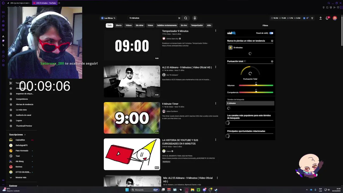Open options menu for 'Mix: AL2 El Aldeano' result
This screenshot has width=343, height=193.
click(x=217, y=178)
